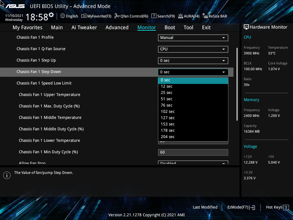Click Chassis Fan 1 Min Duty Cycle field
Screen dimensions: 293x220
[x=193, y=152]
